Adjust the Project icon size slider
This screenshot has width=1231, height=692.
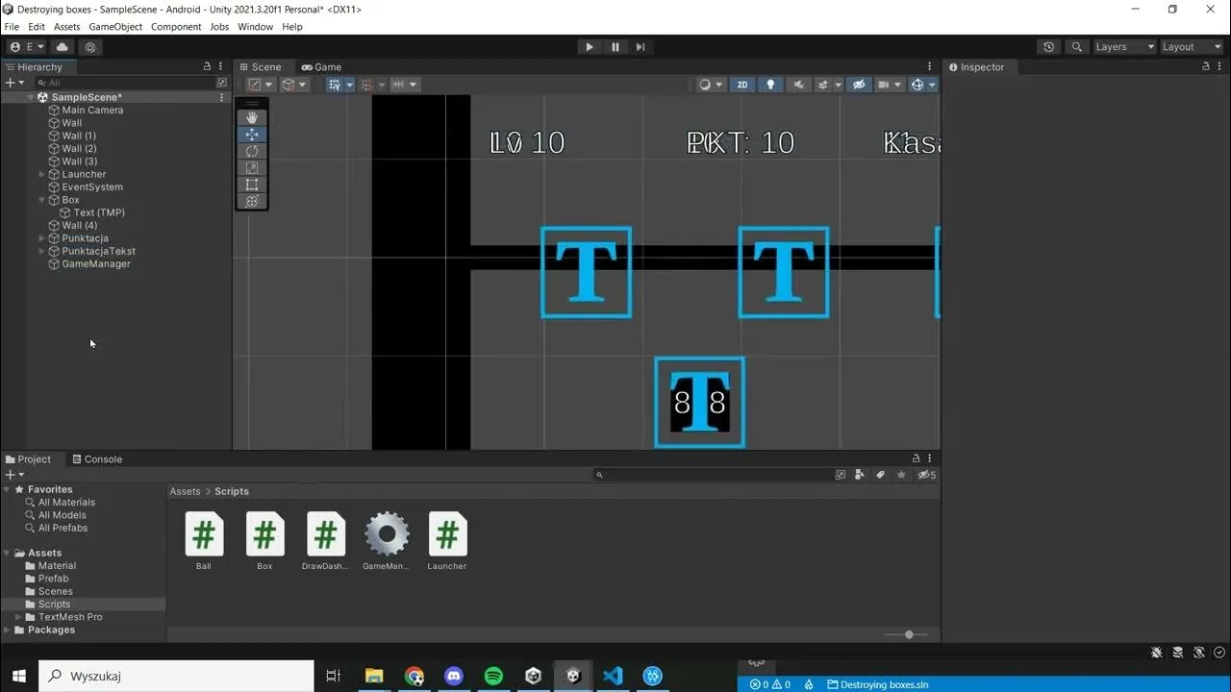coord(909,634)
